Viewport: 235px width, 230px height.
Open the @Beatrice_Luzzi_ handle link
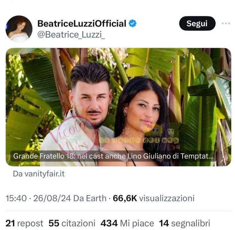tap(71, 35)
